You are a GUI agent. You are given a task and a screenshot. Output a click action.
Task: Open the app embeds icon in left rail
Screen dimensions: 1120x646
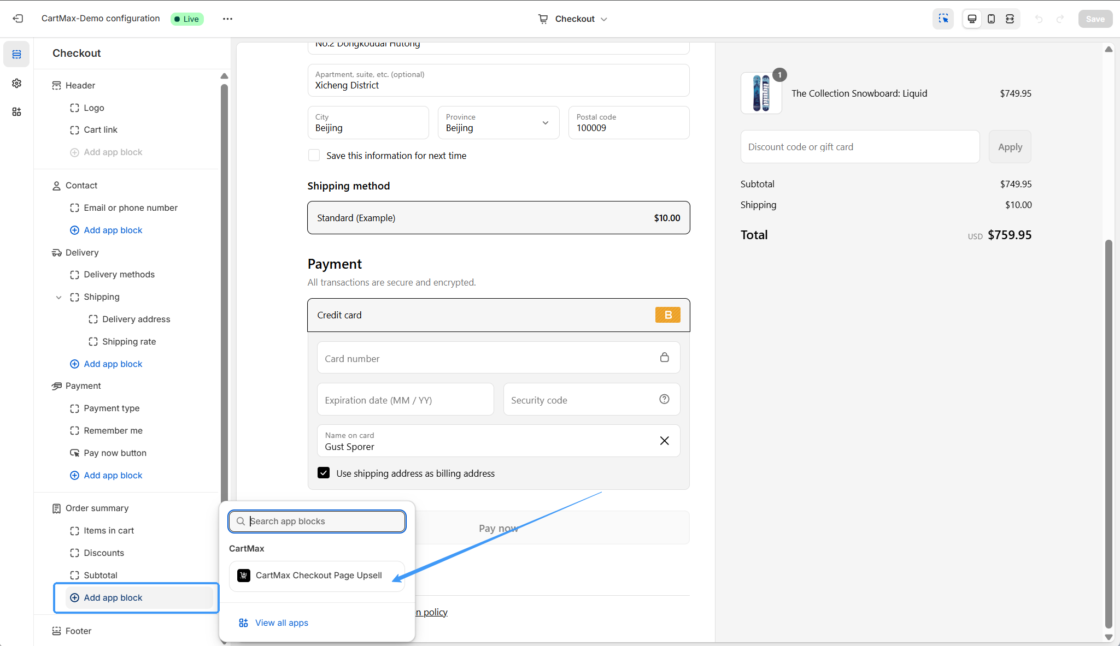tap(16, 112)
